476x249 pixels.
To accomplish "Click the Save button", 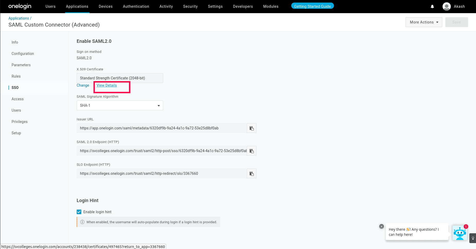I will coord(456,22).
